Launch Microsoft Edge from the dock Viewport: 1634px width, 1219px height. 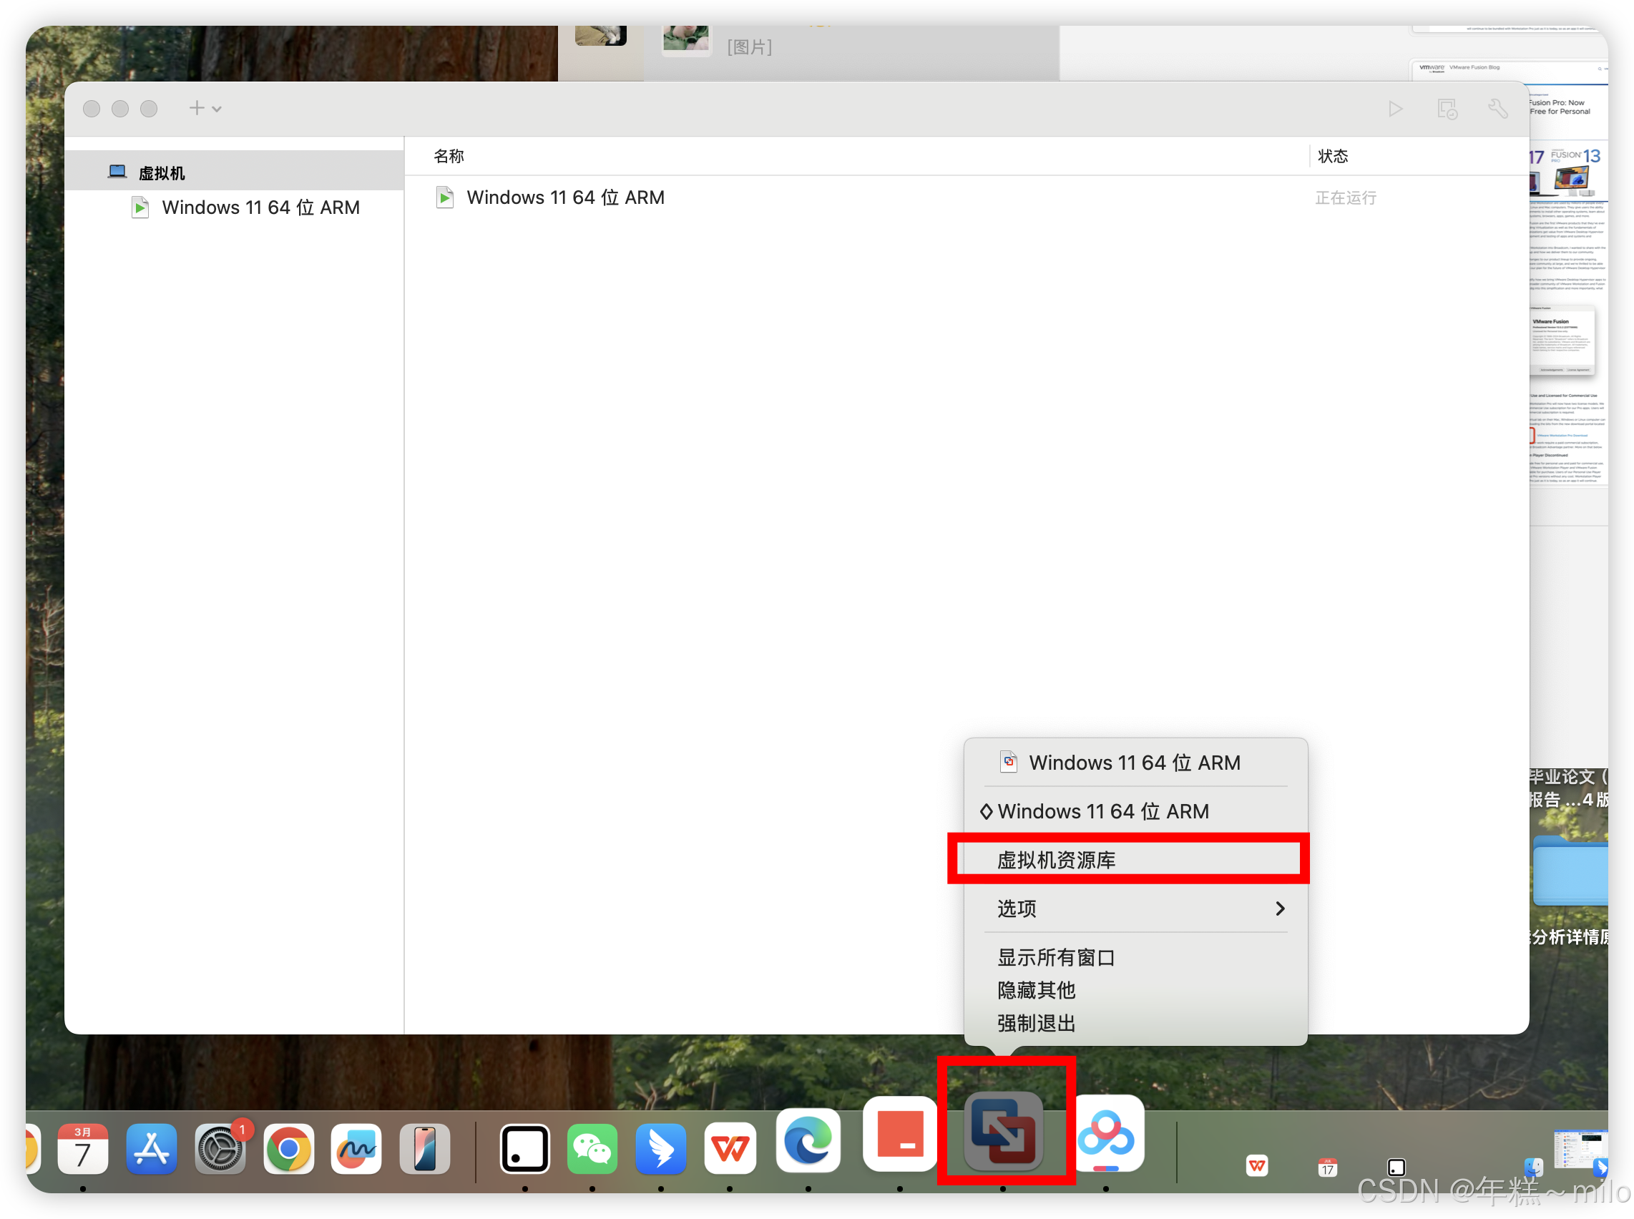click(808, 1140)
